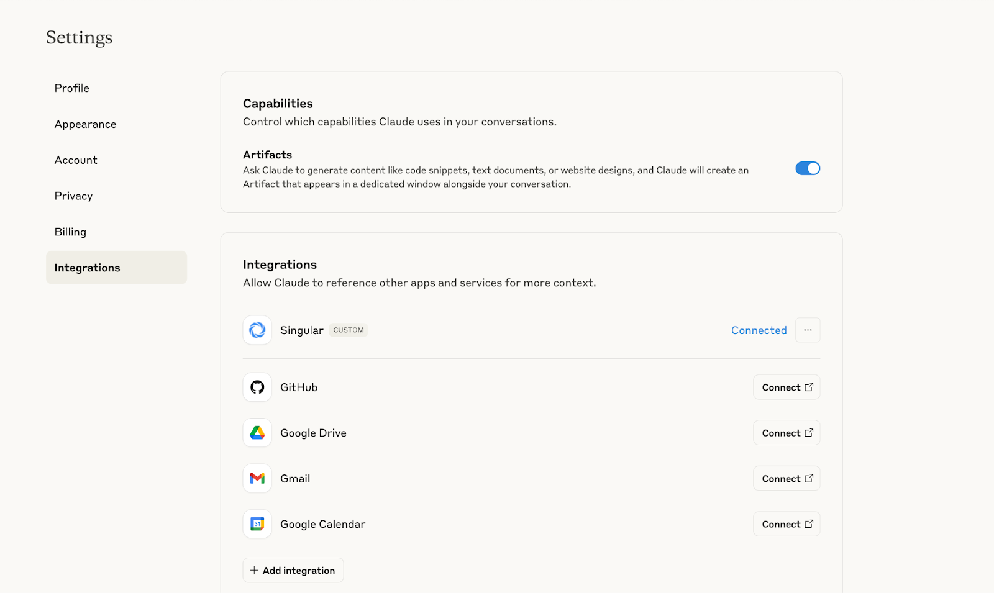994x593 pixels.
Task: Click the Gmail envelope icon
Action: click(x=257, y=479)
